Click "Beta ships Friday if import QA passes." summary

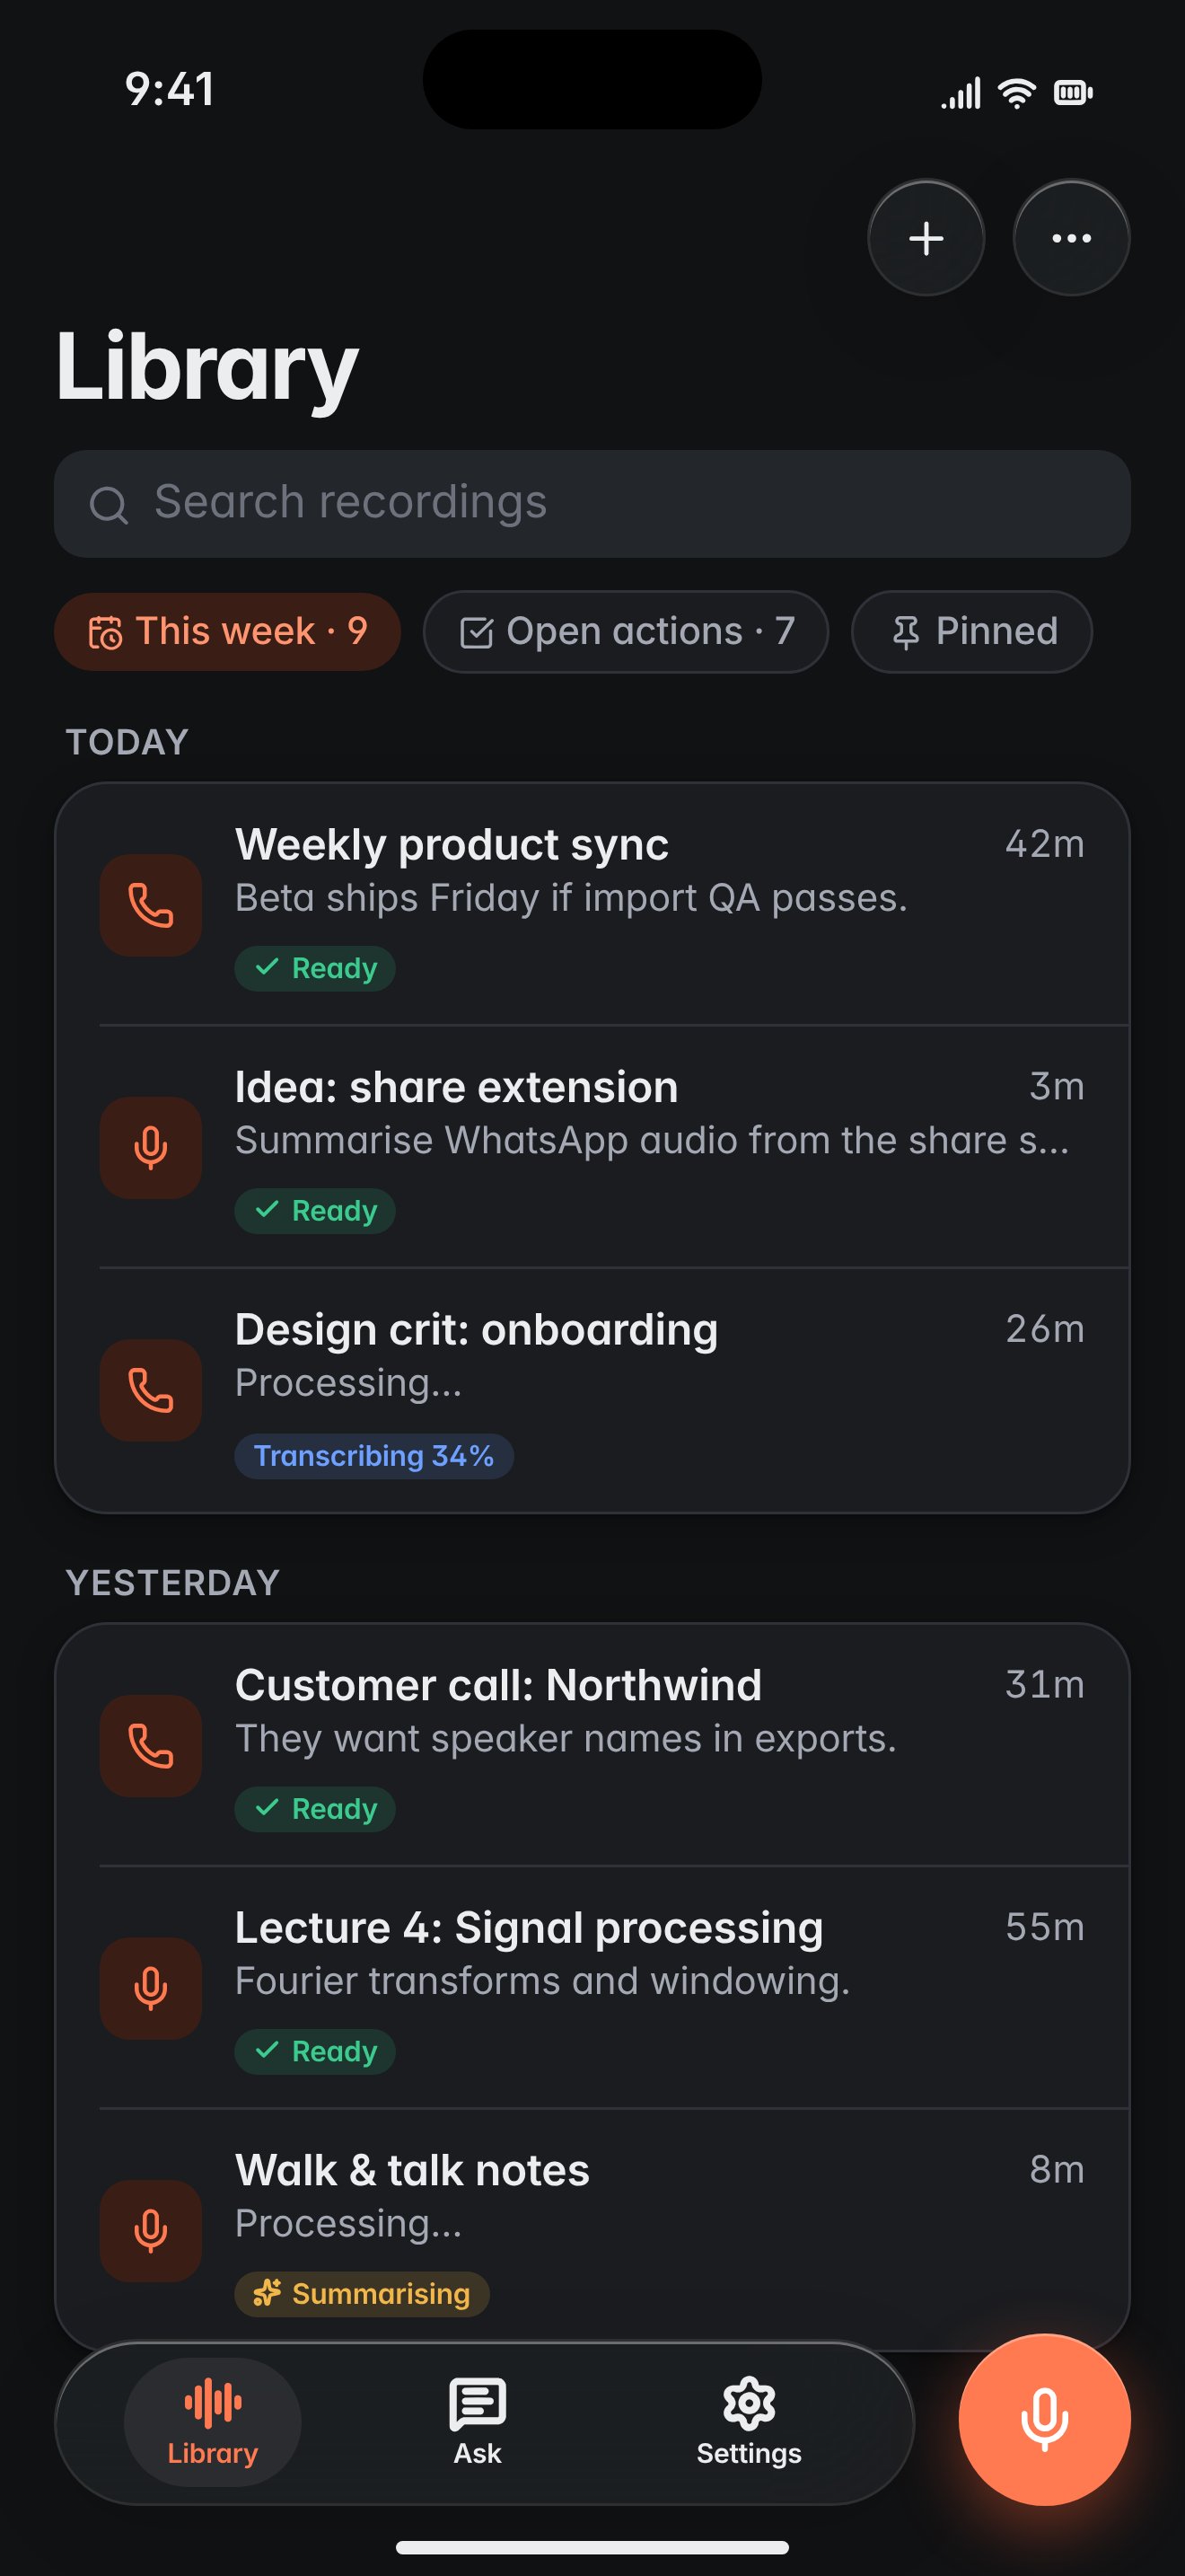pos(572,898)
